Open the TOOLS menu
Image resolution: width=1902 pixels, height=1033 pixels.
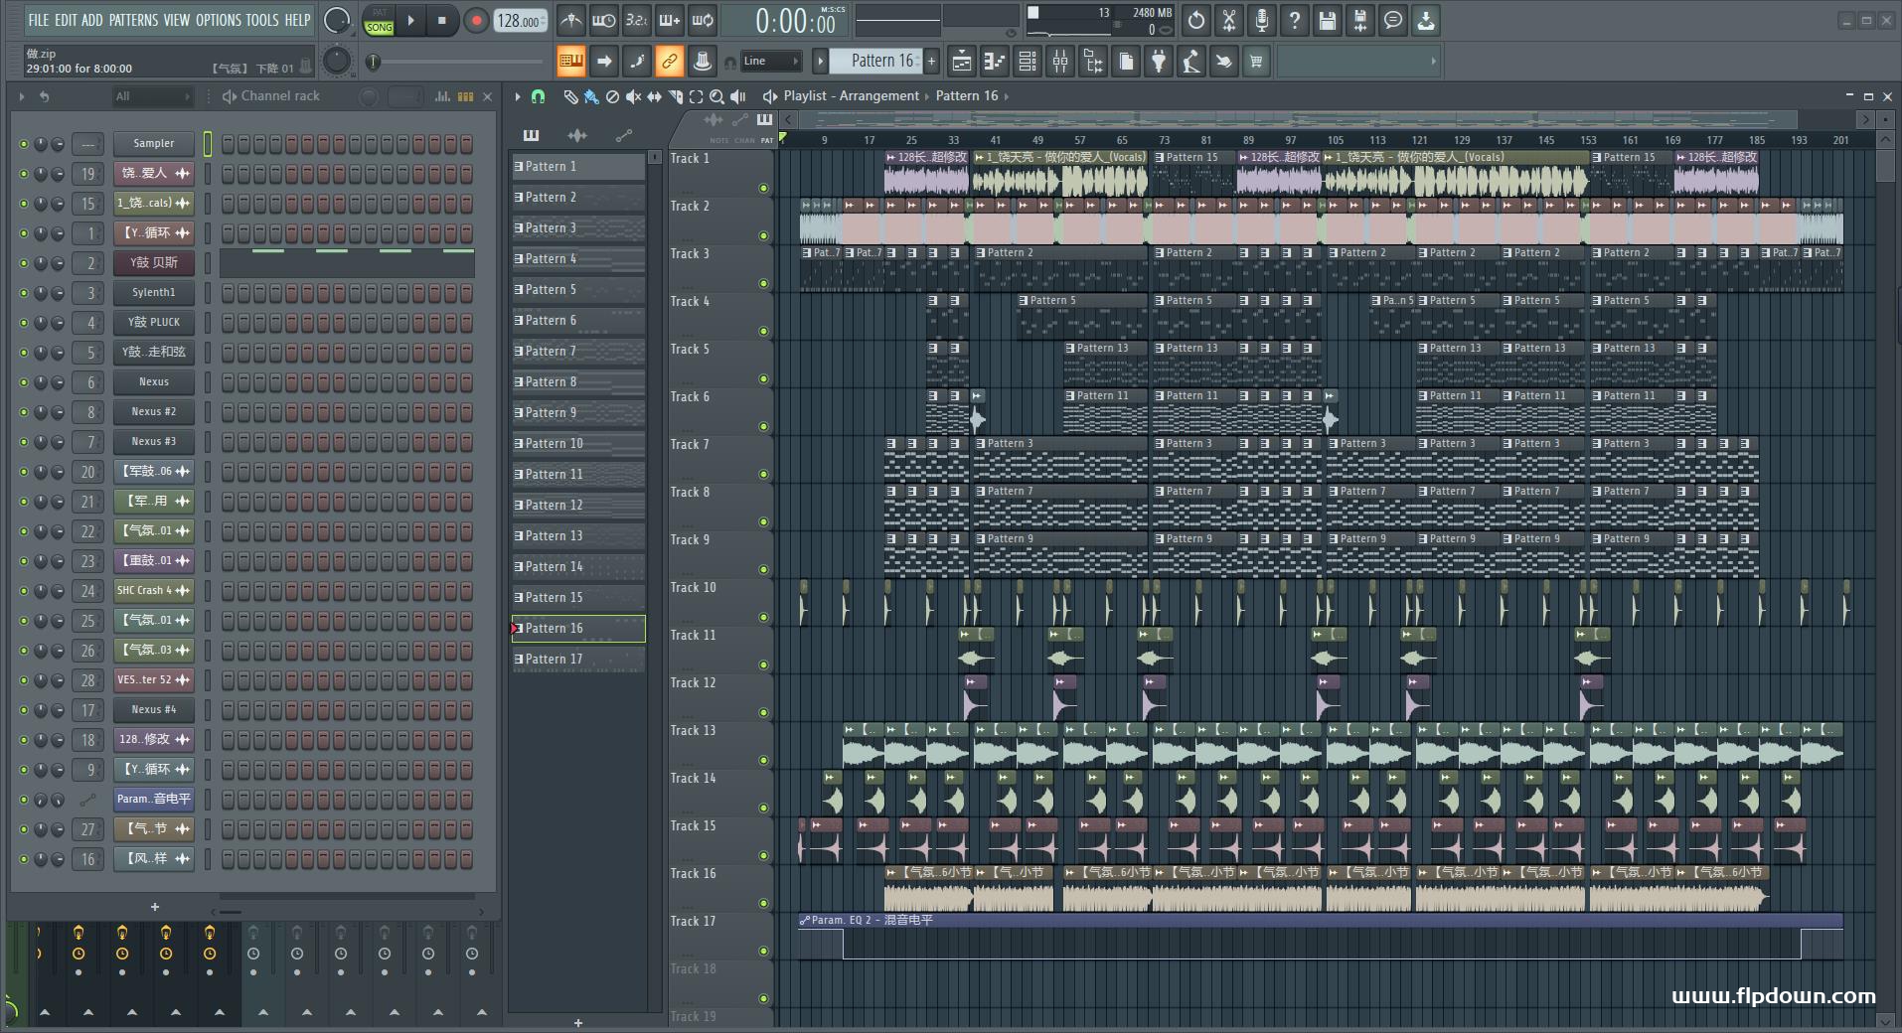pyautogui.click(x=262, y=20)
